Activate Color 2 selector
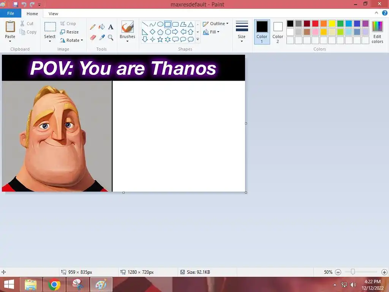 pos(278,32)
